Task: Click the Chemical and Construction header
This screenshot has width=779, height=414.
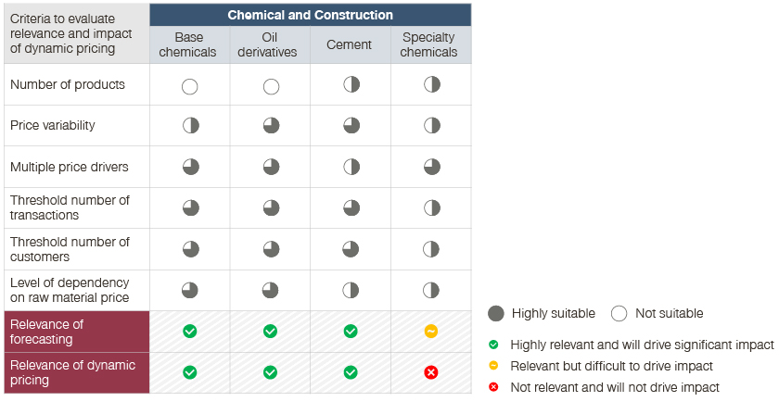Action: (310, 15)
